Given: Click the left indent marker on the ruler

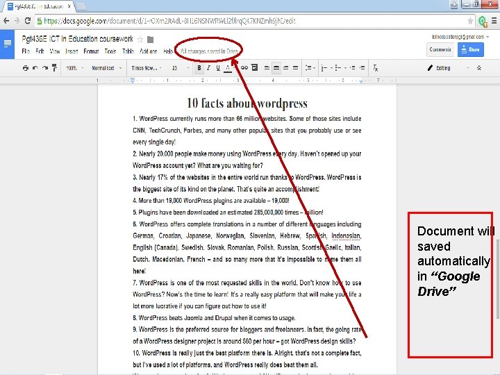Looking at the screenshot, I should point(133,81).
